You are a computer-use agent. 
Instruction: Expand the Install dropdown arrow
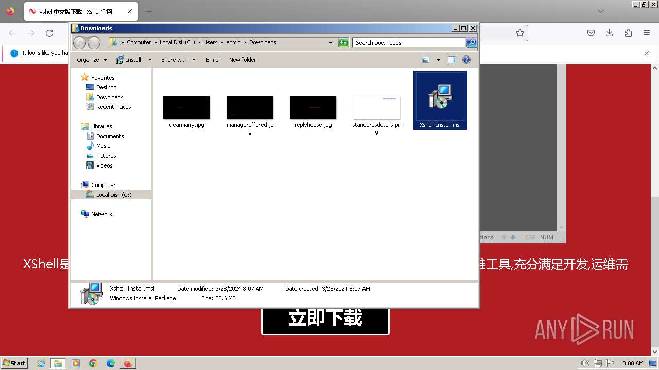click(x=150, y=60)
